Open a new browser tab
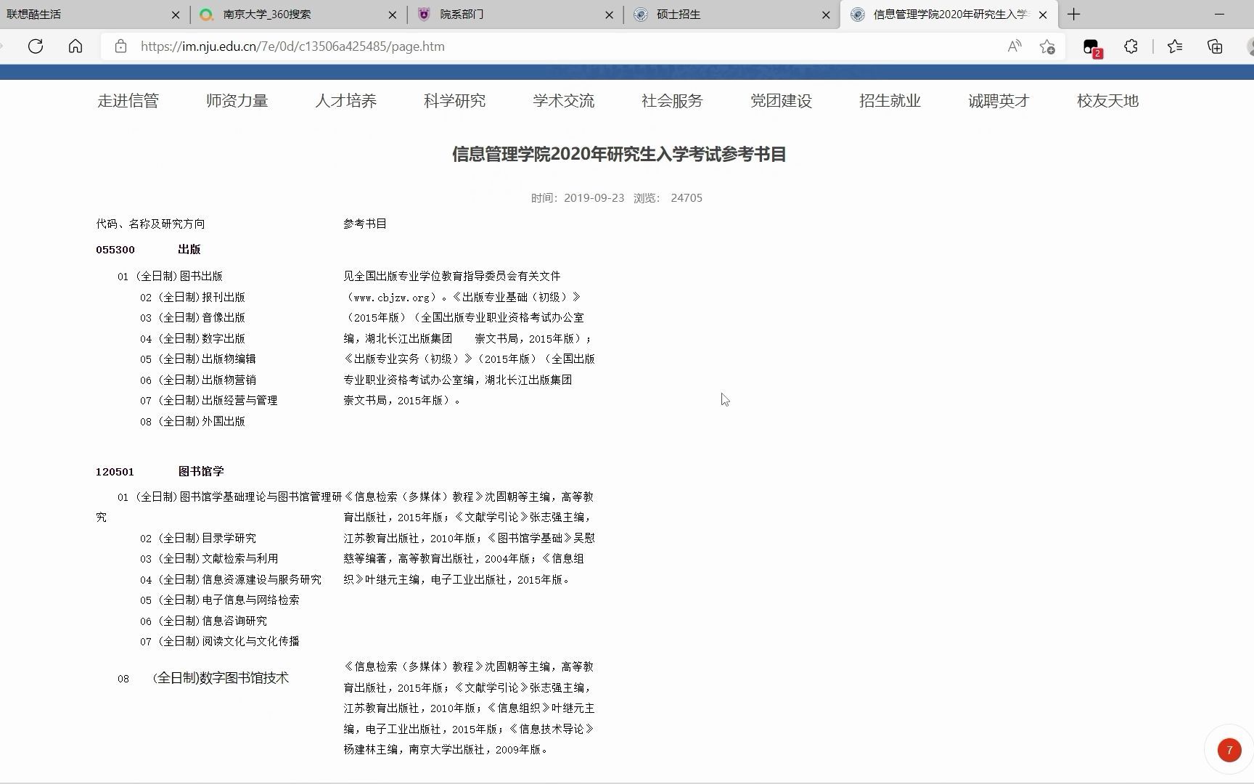Viewport: 1254px width, 784px height. click(x=1074, y=15)
